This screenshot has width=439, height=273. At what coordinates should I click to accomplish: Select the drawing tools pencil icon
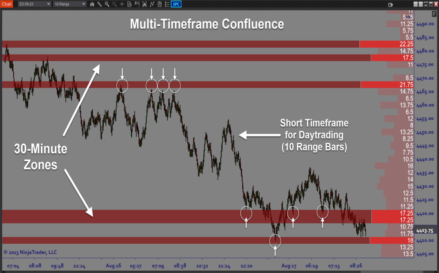99,4
